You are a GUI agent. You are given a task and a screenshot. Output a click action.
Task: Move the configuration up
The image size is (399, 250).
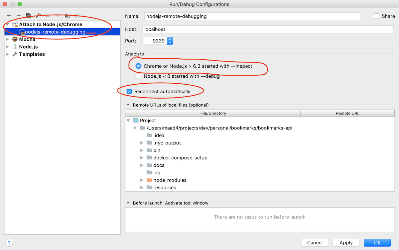click(48, 15)
